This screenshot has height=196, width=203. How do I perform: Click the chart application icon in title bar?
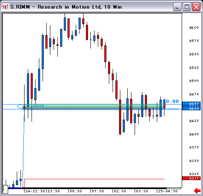[6, 7]
